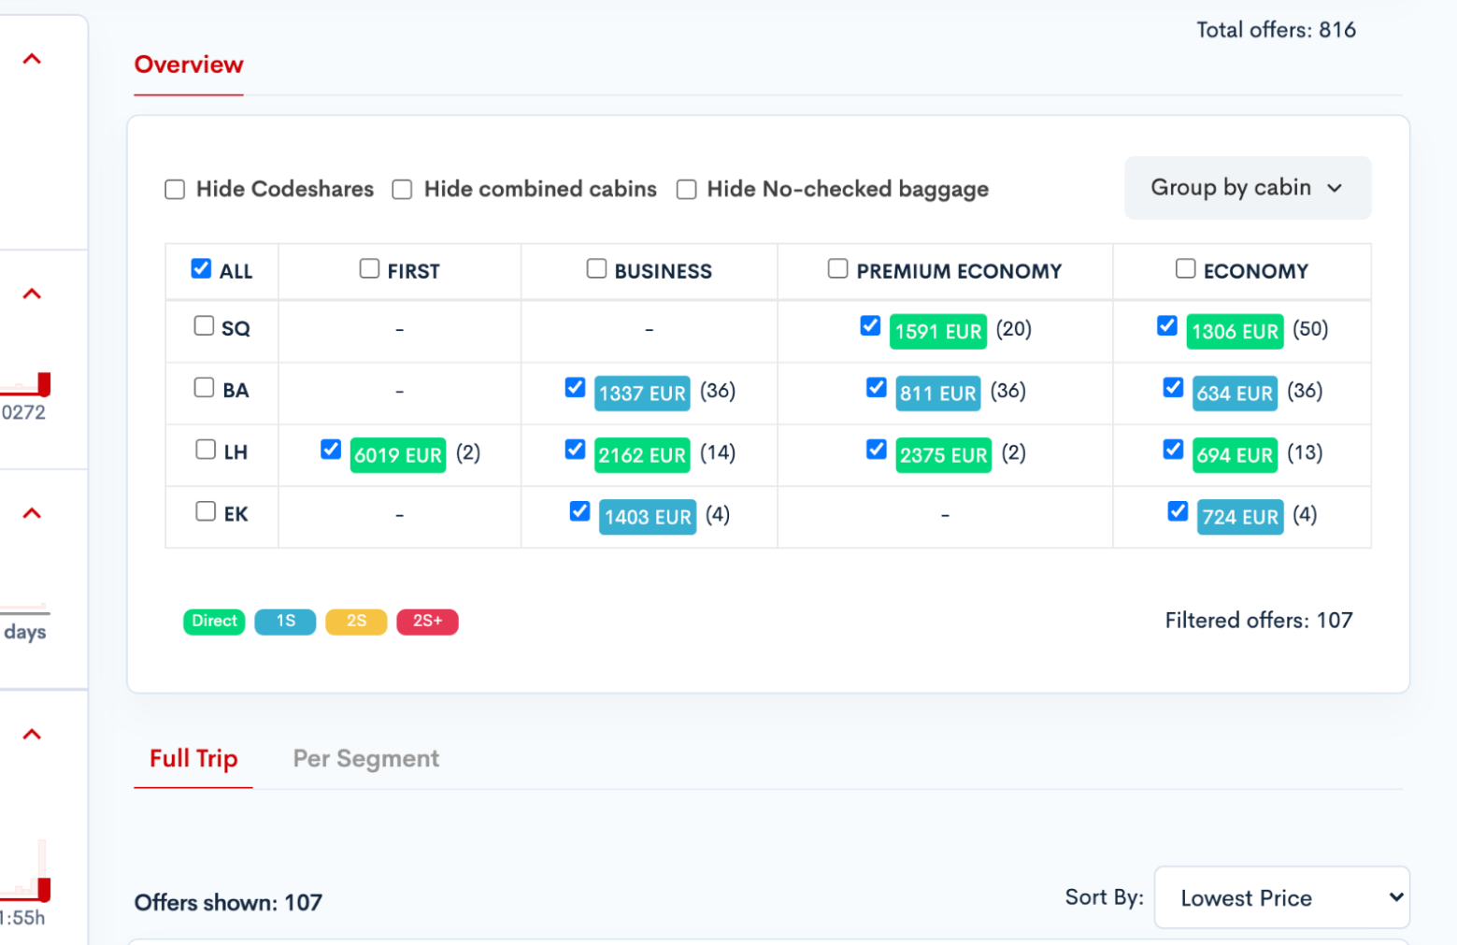The height and width of the screenshot is (945, 1457).
Task: Uncheck EK economy 724 EUR checkbox
Action: (1178, 511)
